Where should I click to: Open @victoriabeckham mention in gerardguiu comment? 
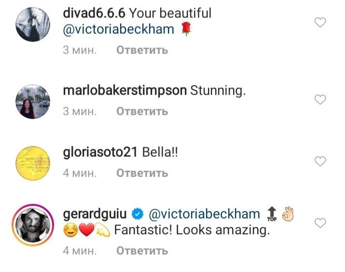pos(204,214)
